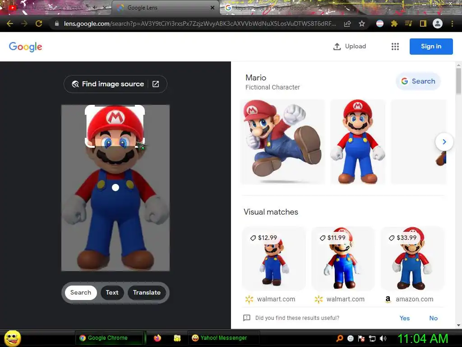Select the Search mode pill
The width and height of the screenshot is (462, 347).
[x=81, y=292]
